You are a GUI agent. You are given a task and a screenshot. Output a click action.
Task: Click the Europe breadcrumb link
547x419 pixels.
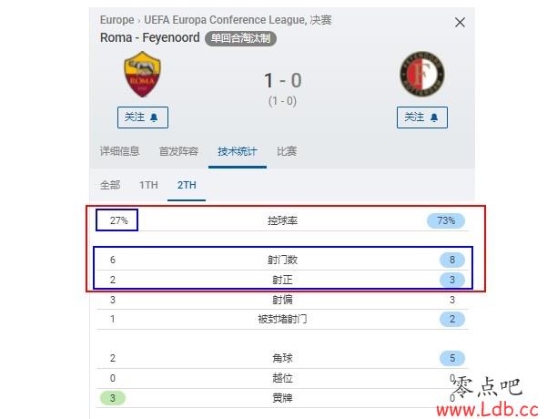[x=116, y=20]
